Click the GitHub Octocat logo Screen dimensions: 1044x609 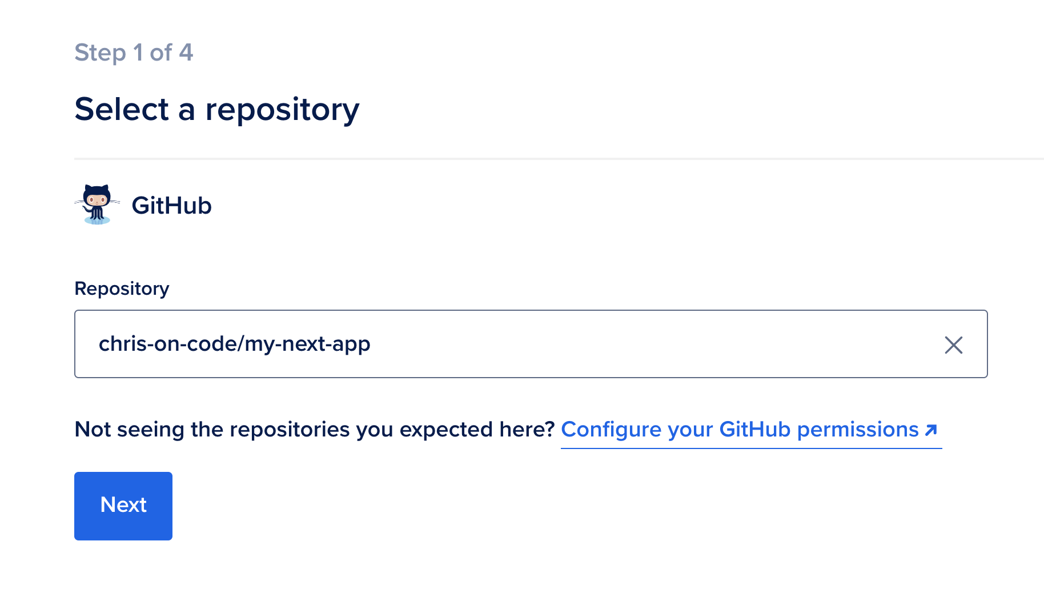coord(97,205)
